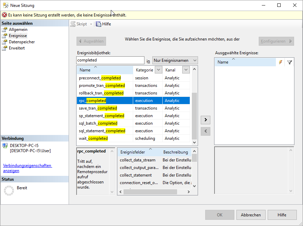Click the event library search field

(110, 60)
